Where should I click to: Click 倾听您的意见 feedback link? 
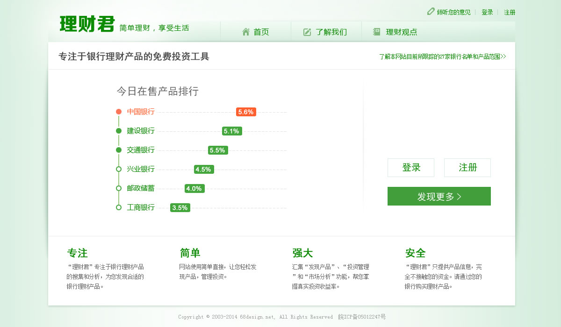(x=453, y=12)
